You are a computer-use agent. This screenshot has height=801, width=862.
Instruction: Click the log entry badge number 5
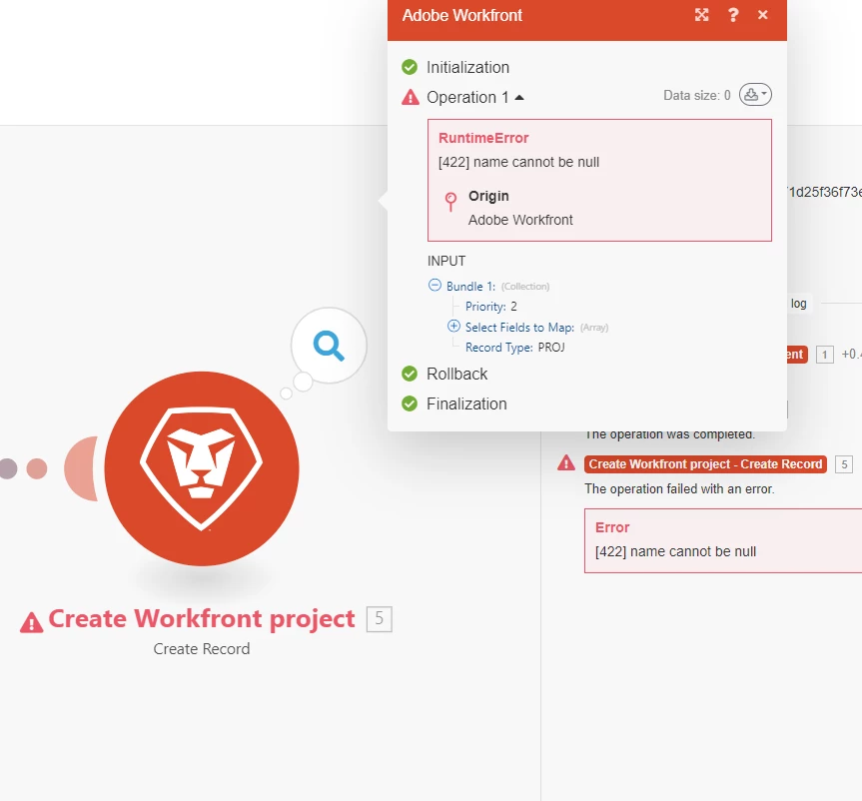(x=844, y=464)
